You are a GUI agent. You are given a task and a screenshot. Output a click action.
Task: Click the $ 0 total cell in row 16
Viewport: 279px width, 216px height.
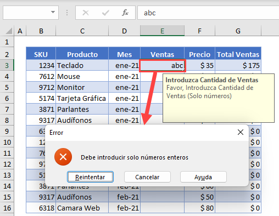point(238,208)
